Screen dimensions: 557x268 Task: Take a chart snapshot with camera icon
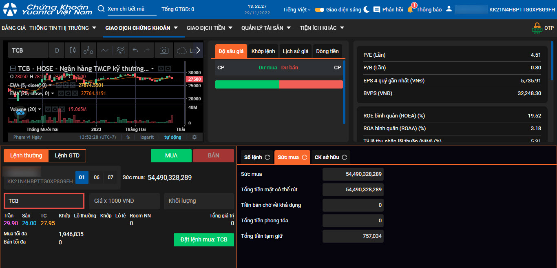[x=164, y=51]
